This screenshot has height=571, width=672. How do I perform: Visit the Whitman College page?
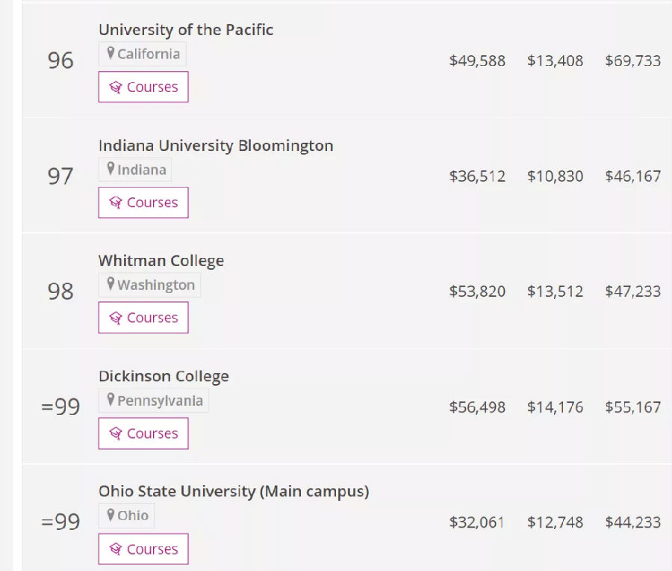tap(161, 261)
